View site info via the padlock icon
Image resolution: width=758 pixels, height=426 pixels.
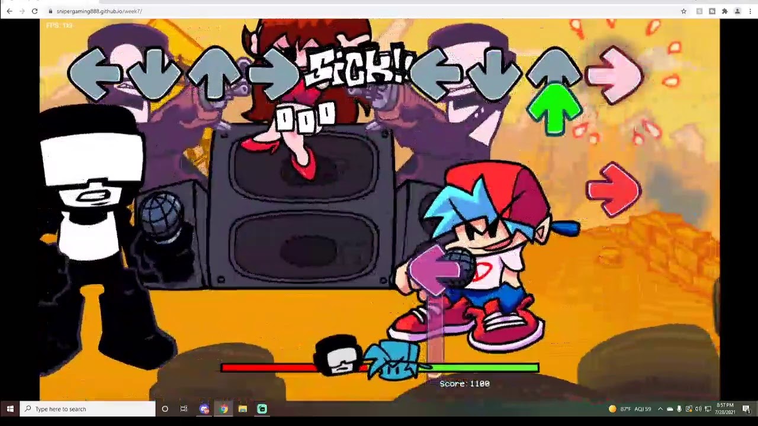pyautogui.click(x=50, y=11)
